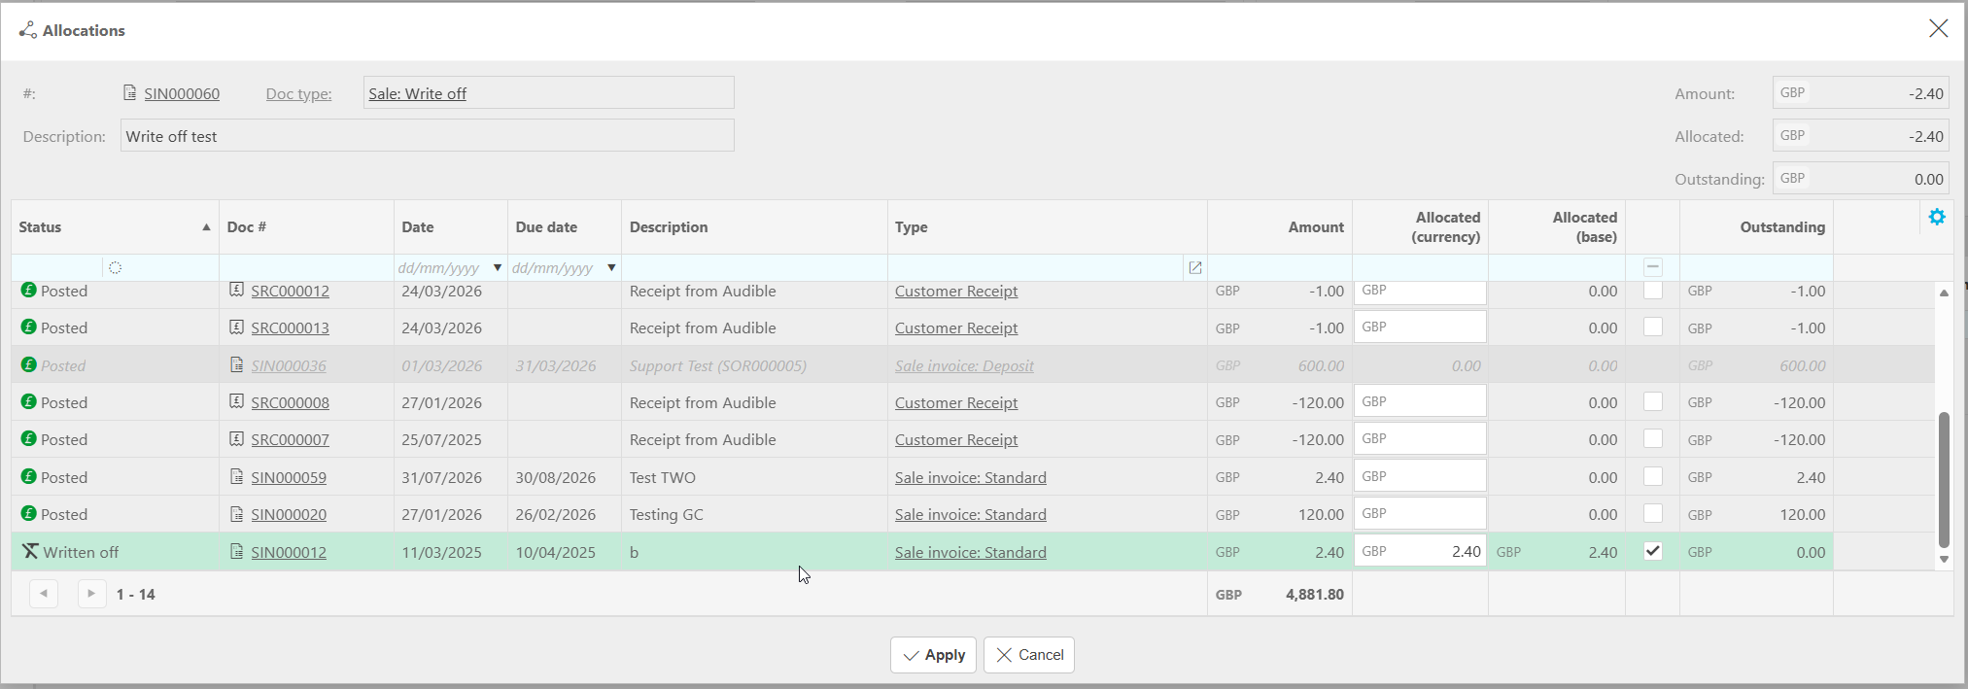Click the Written off status icon
Viewport: 1968px width, 689px height.
coord(30,551)
